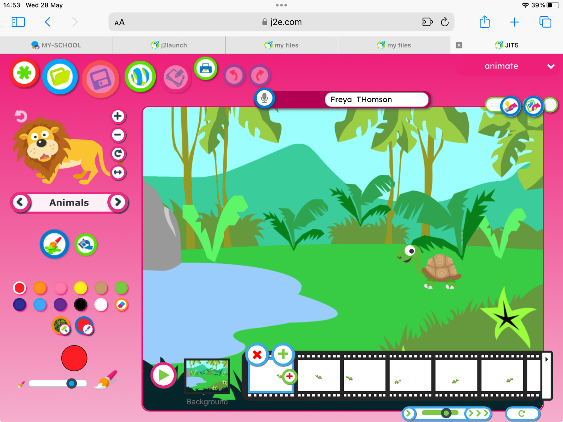Choose the white colour swatch
Viewport: 563px width, 422px height.
101,305
